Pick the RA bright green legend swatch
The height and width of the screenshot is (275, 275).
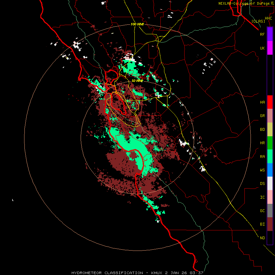click(270, 156)
